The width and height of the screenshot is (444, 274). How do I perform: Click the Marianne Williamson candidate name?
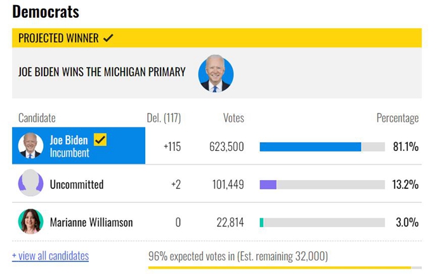click(x=91, y=223)
